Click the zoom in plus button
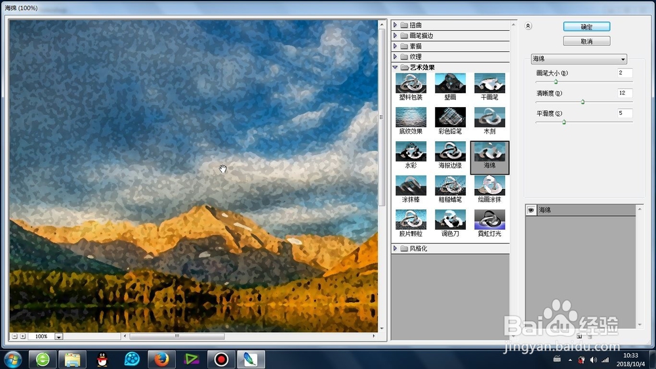Image resolution: width=656 pixels, height=369 pixels. 22,336
